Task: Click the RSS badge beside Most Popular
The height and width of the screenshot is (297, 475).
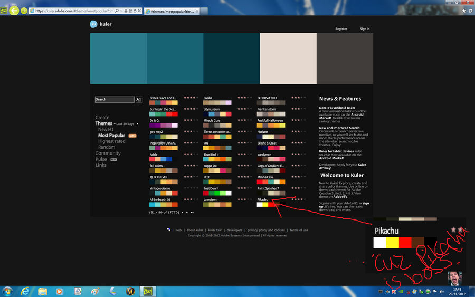Action: [132, 136]
